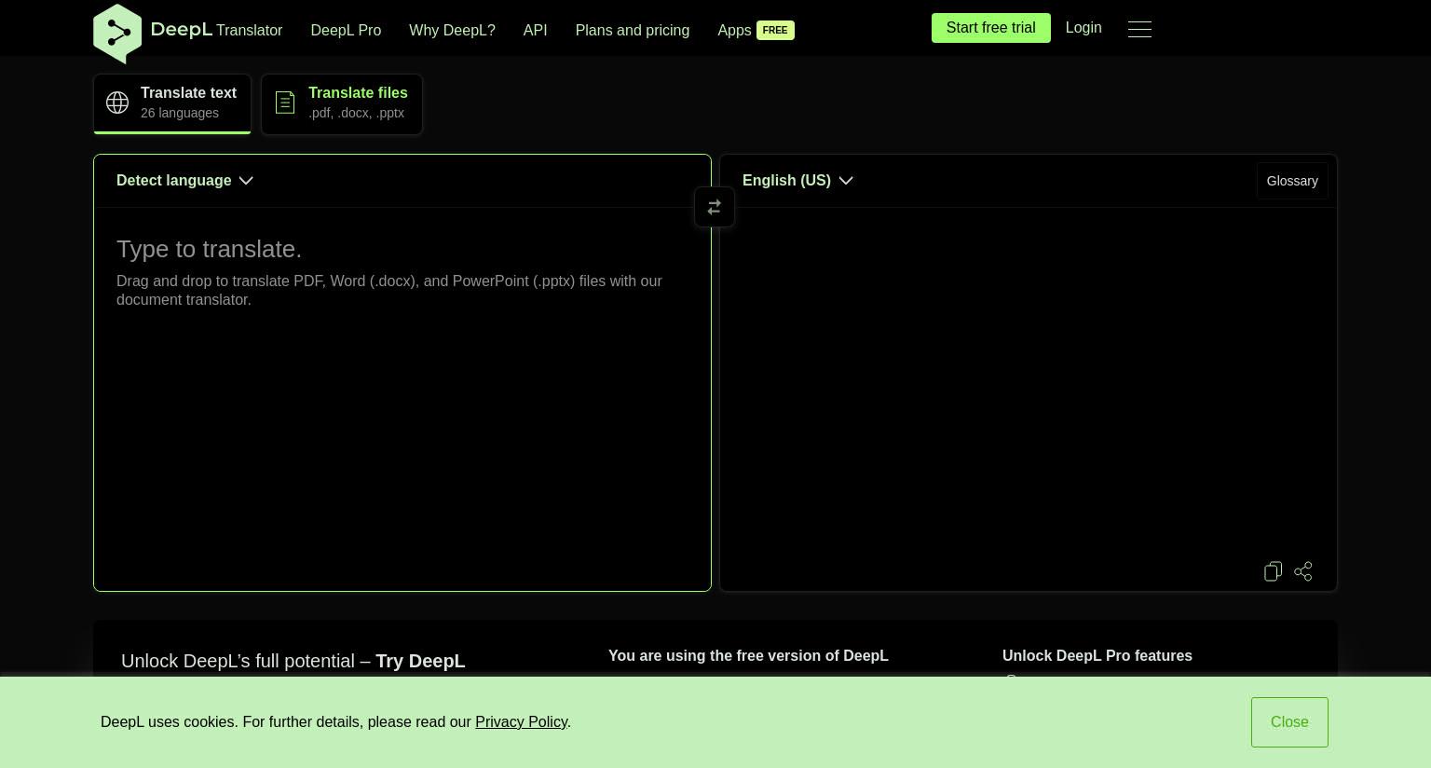Open the hamburger menu icon
The height and width of the screenshot is (768, 1431).
1139,29
